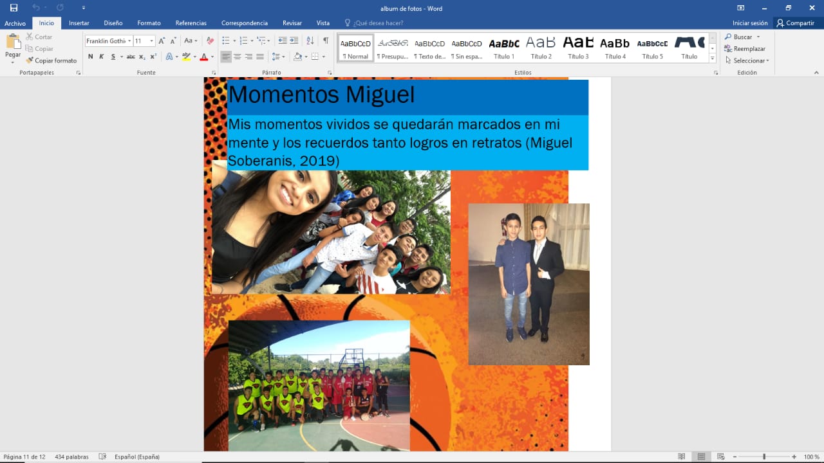Apply subscript formatting
824x463 pixels.
tap(142, 57)
